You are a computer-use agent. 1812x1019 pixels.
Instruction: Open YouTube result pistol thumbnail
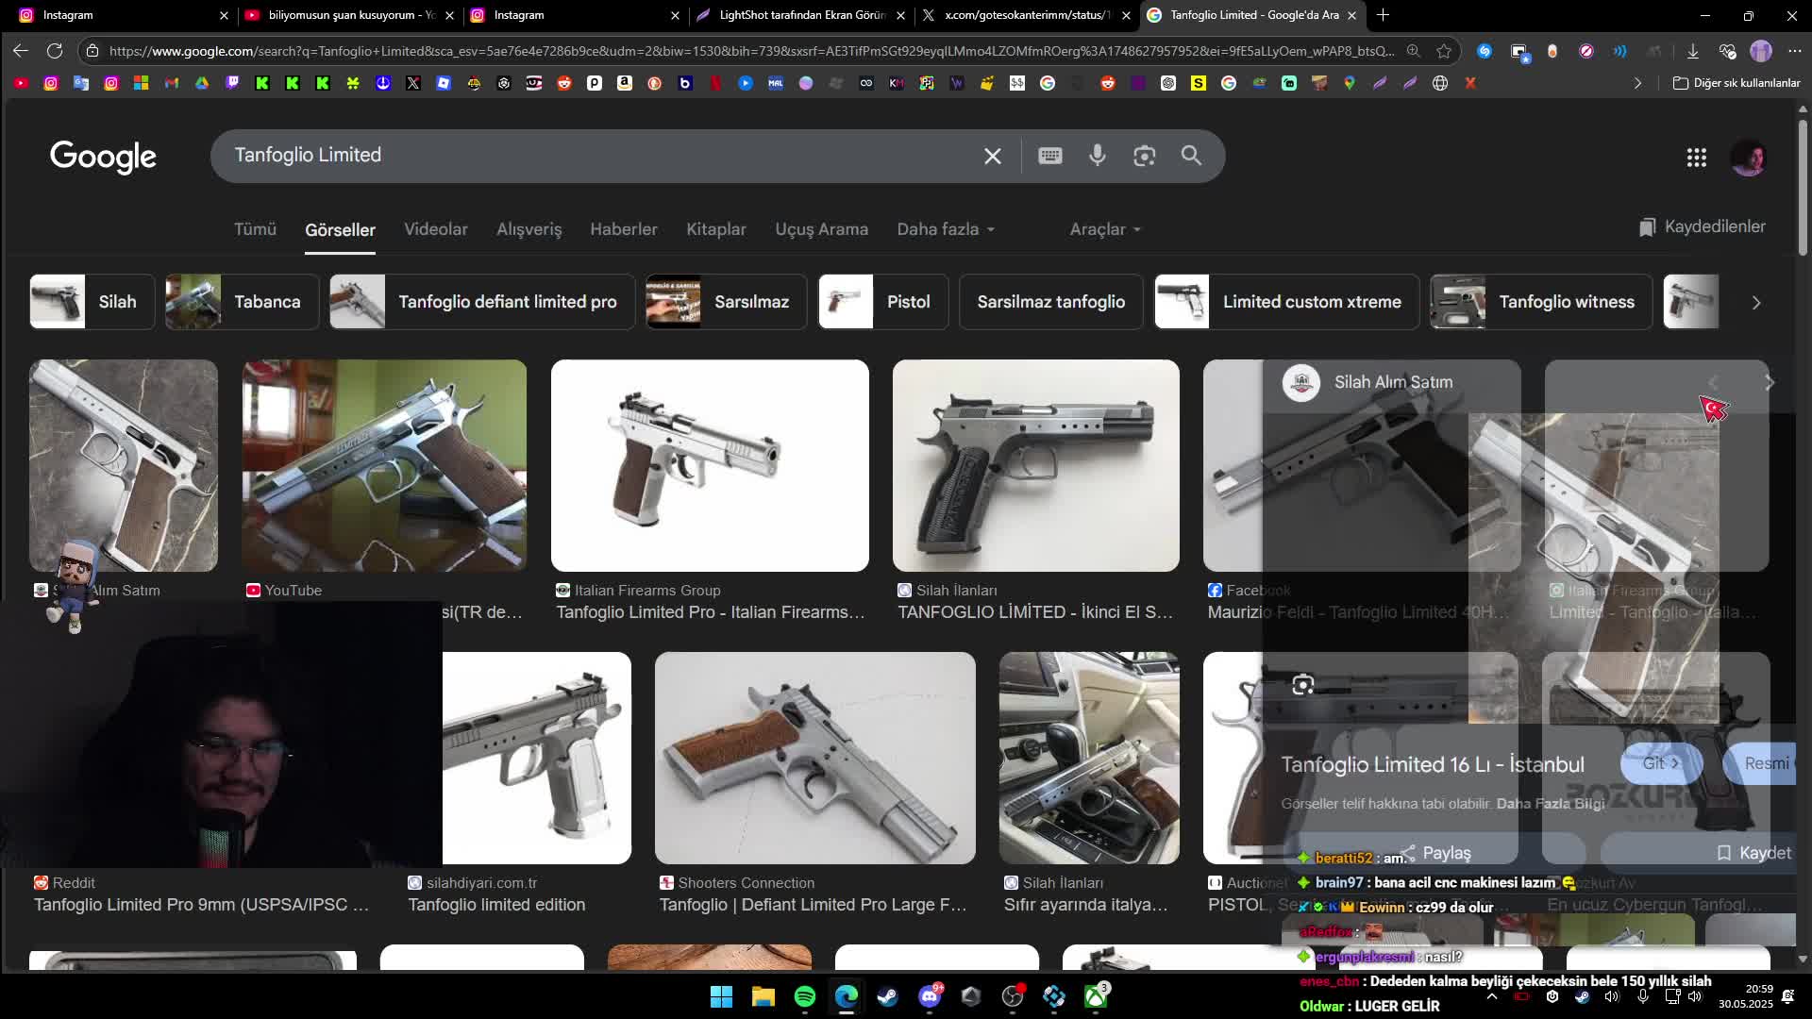click(384, 465)
